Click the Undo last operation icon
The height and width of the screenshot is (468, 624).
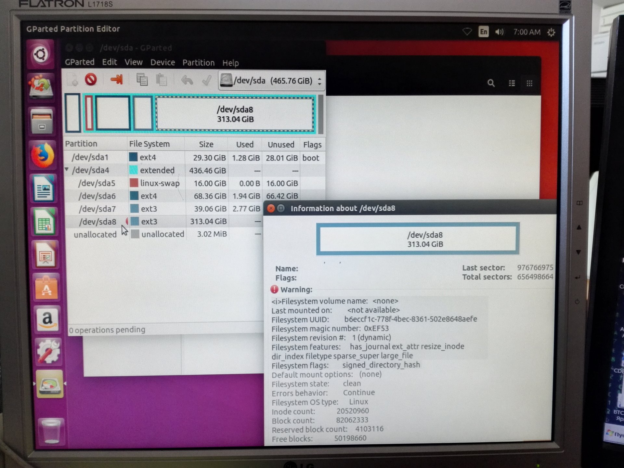click(x=187, y=80)
